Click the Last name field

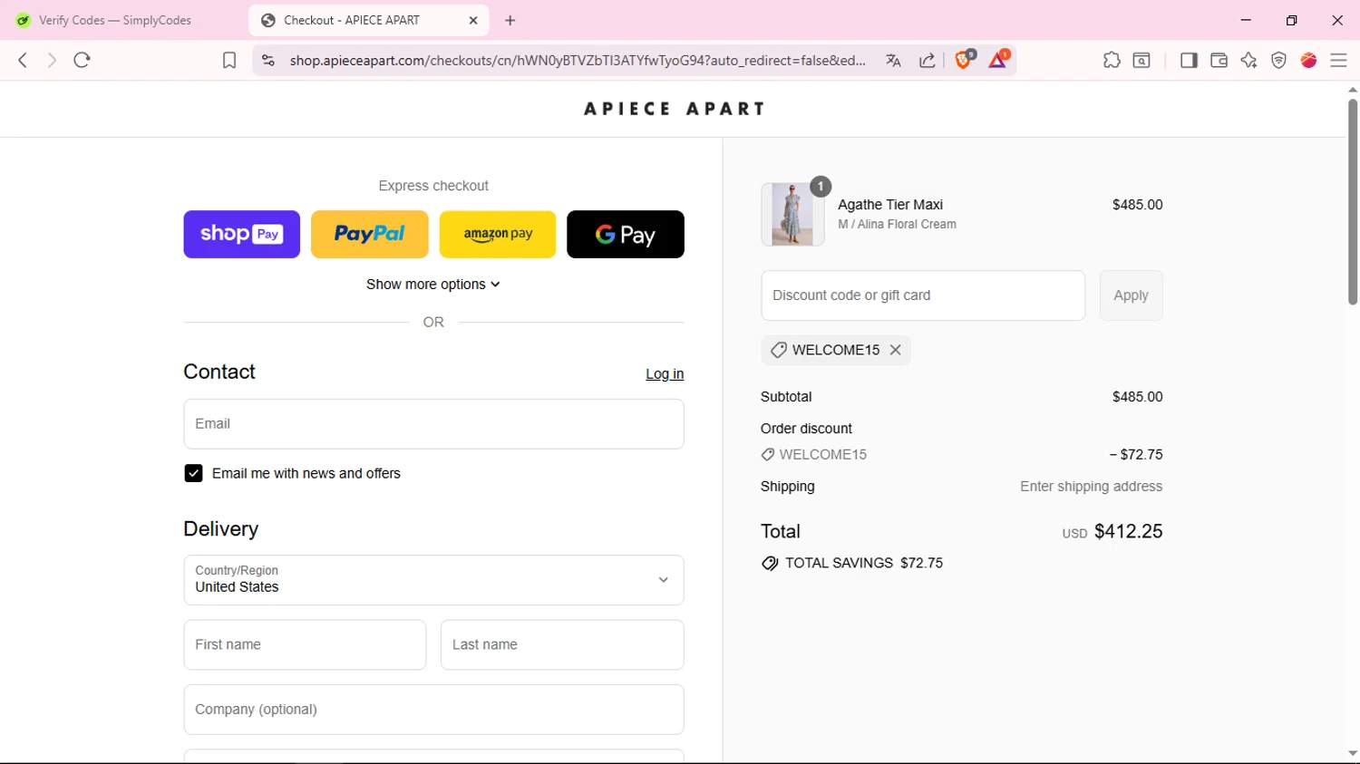click(x=562, y=644)
